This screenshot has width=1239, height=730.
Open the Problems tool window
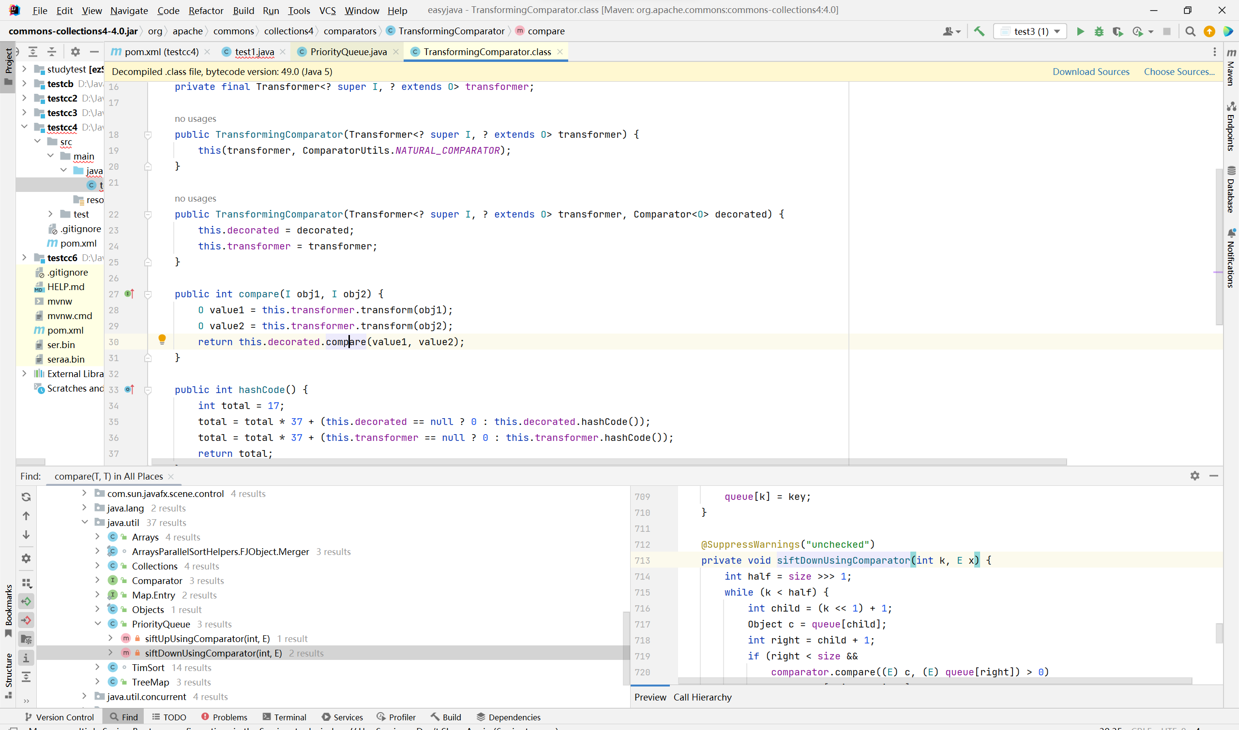[224, 717]
